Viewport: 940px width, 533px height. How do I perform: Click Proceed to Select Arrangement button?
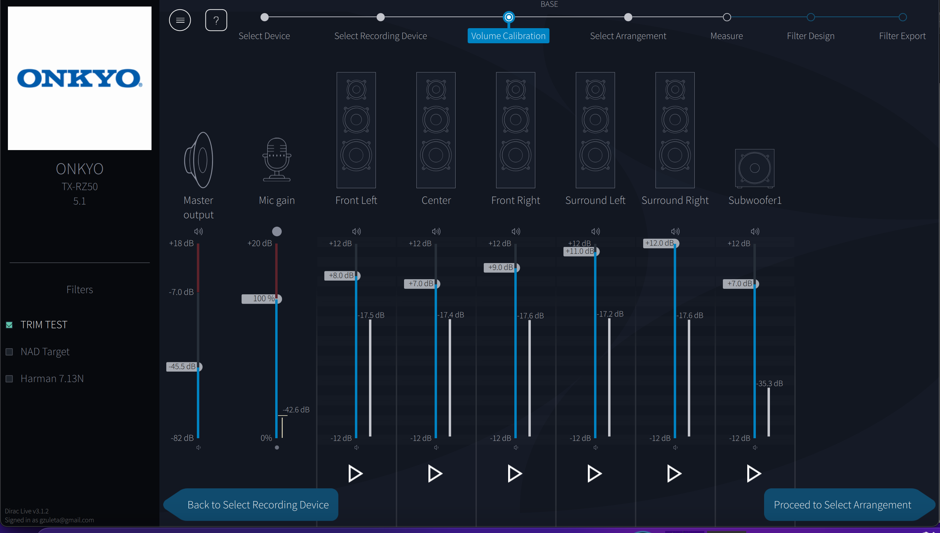click(842, 504)
